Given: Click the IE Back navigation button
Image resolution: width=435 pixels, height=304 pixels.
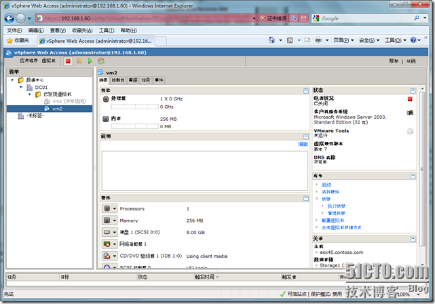Looking at the screenshot, I should [9, 18].
